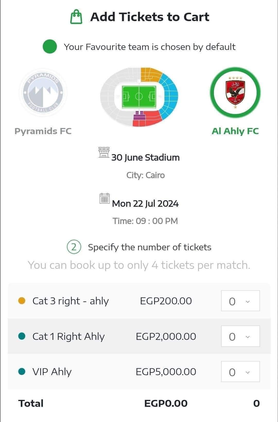This screenshot has height=422, width=278.
Task: Open the Cat 3 right - ahly quantity dropdown
Action: (240, 301)
